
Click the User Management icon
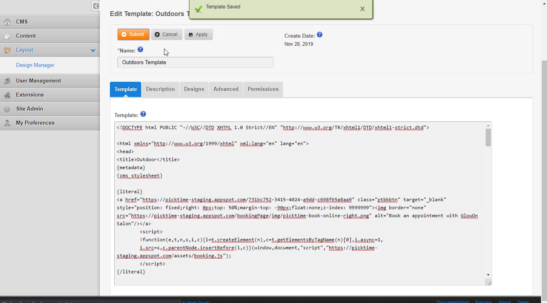coord(7,81)
